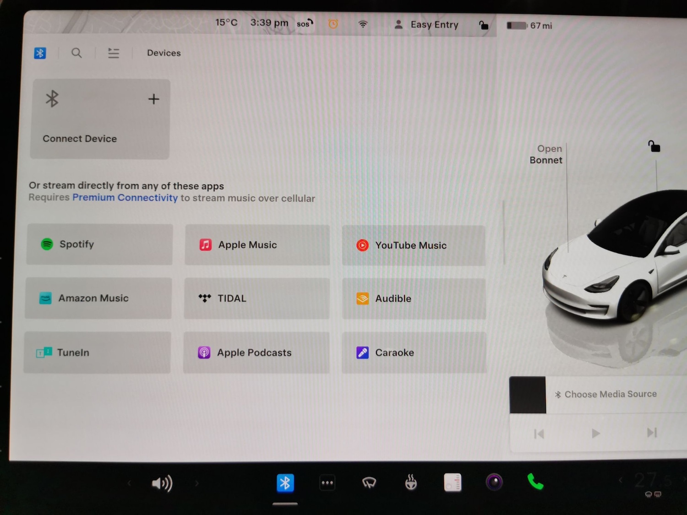Open Bluetooth settings from the app launcher bar
Viewport: 687px width, 515px height.
[x=285, y=482]
